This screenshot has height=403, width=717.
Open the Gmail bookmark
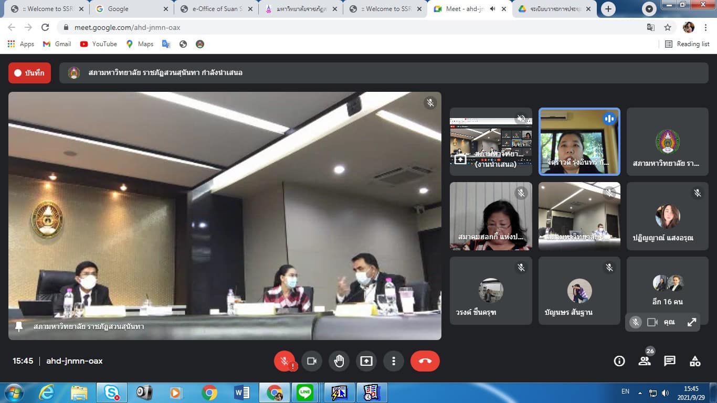(x=57, y=44)
